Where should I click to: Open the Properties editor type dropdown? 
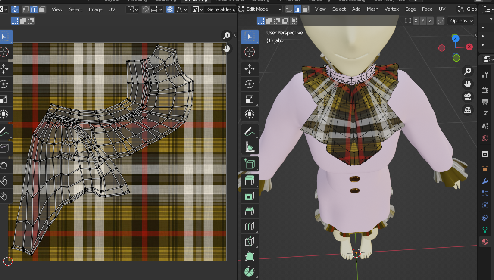pos(488,59)
